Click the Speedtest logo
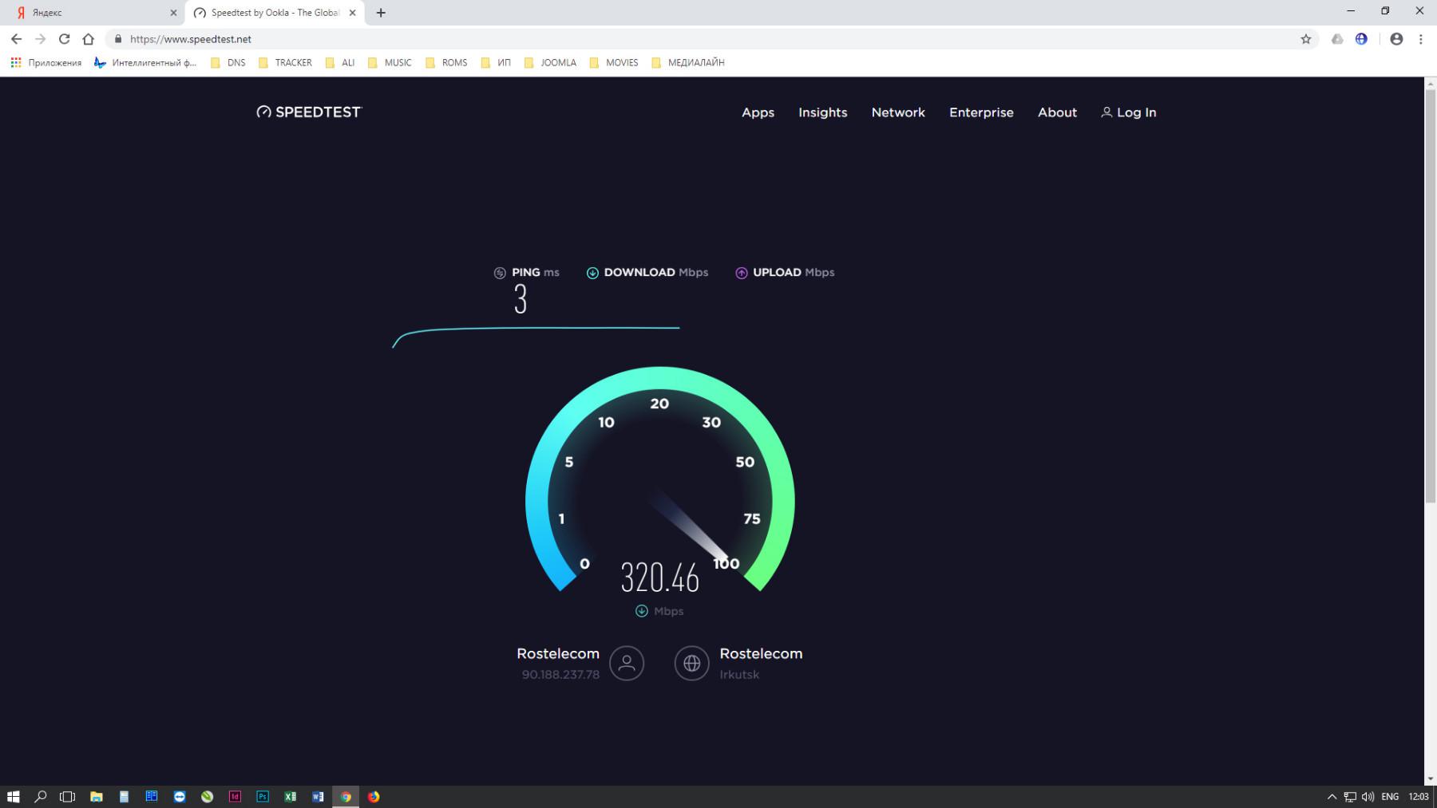The image size is (1437, 808). point(309,112)
